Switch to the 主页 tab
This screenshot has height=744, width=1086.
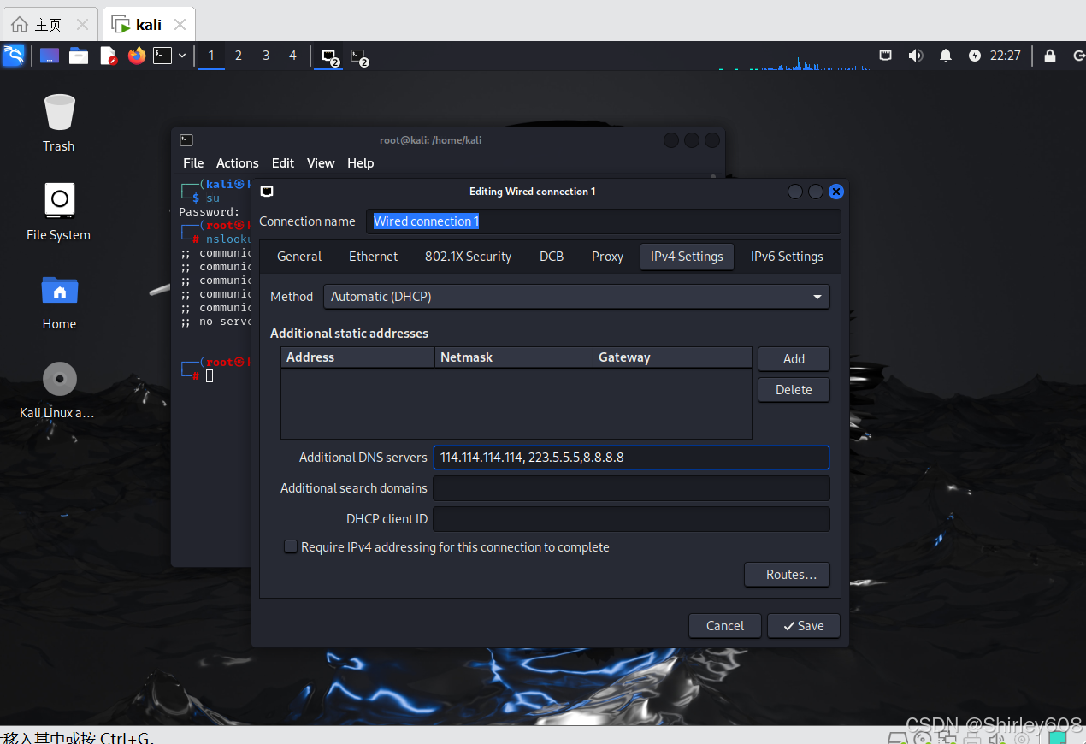coord(49,24)
